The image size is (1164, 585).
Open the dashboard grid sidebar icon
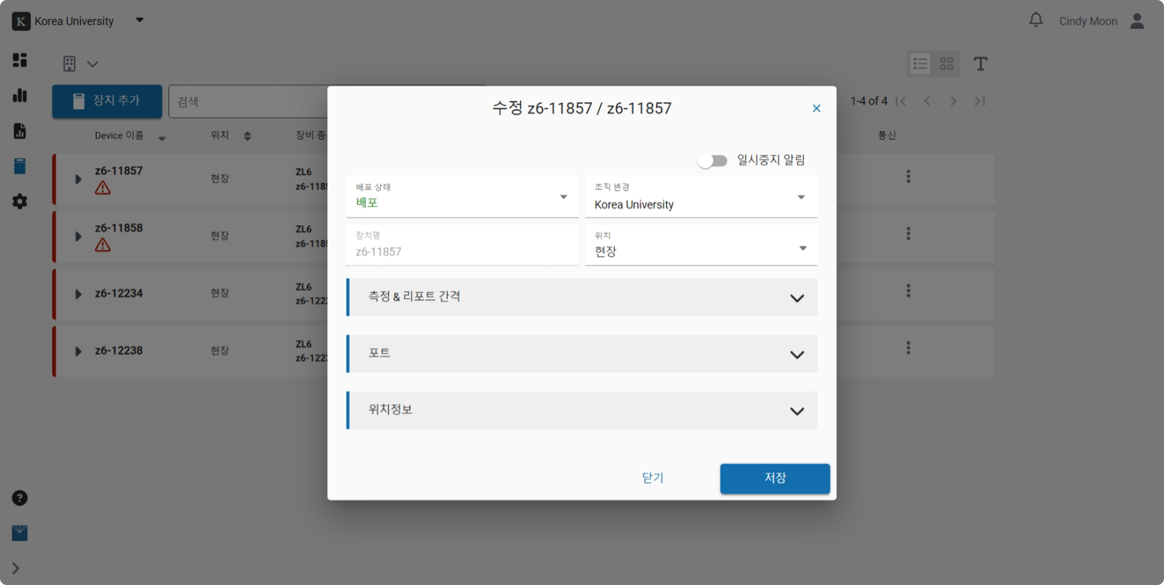point(20,60)
